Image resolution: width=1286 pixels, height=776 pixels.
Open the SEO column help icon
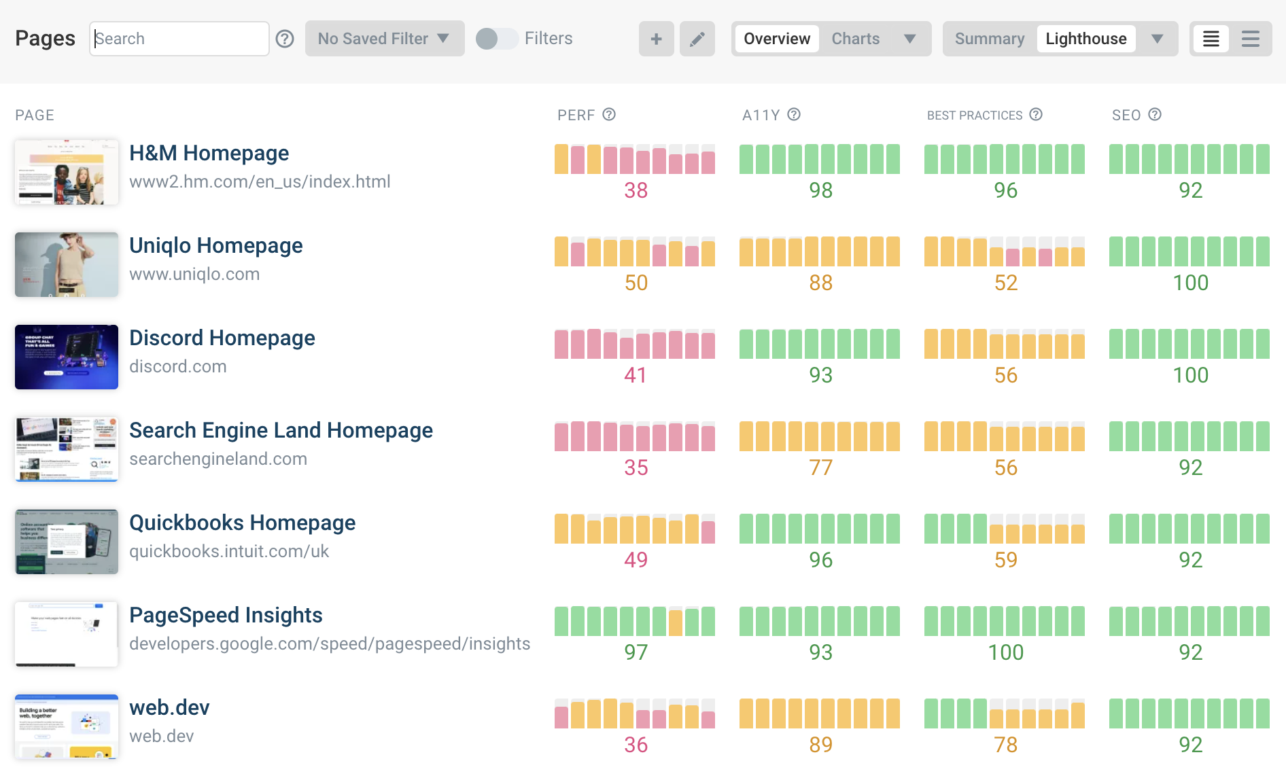pyautogui.click(x=1155, y=115)
